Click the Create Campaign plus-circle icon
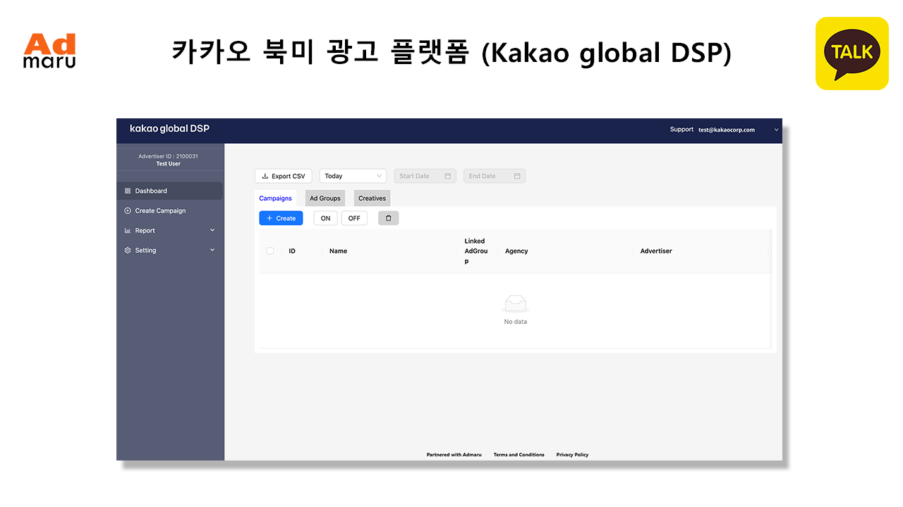The width and height of the screenshot is (903, 507). coord(128,211)
